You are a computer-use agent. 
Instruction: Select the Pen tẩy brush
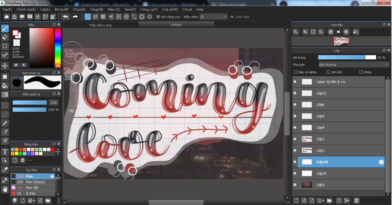[x=33, y=188]
